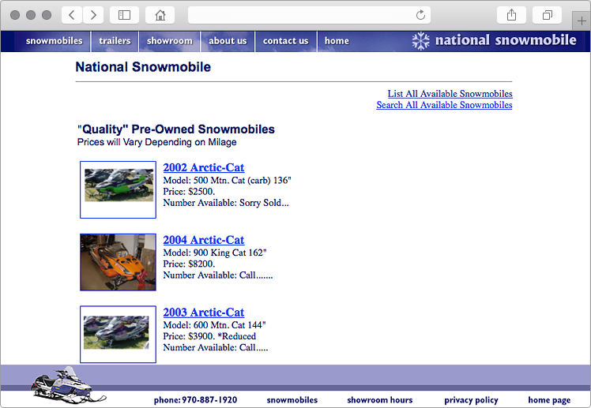Click Model: 500 Mtn. Cat (carb) 136" text
This screenshot has height=408, width=591.
[227, 180]
